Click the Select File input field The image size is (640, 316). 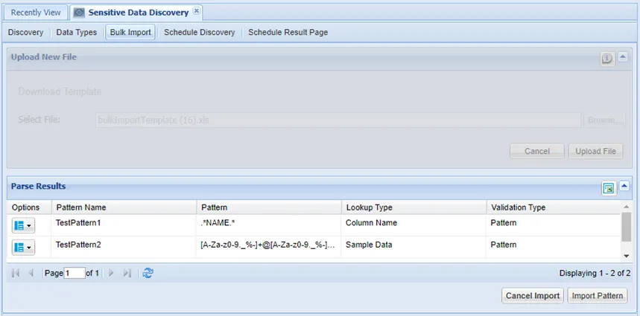point(338,120)
